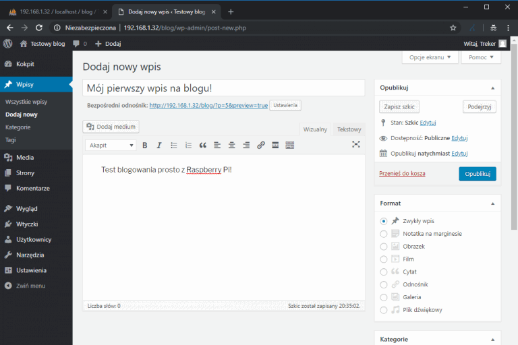518x345 pixels.
Task: Open 'Wtyczki' in the sidebar menu
Action: (x=27, y=224)
